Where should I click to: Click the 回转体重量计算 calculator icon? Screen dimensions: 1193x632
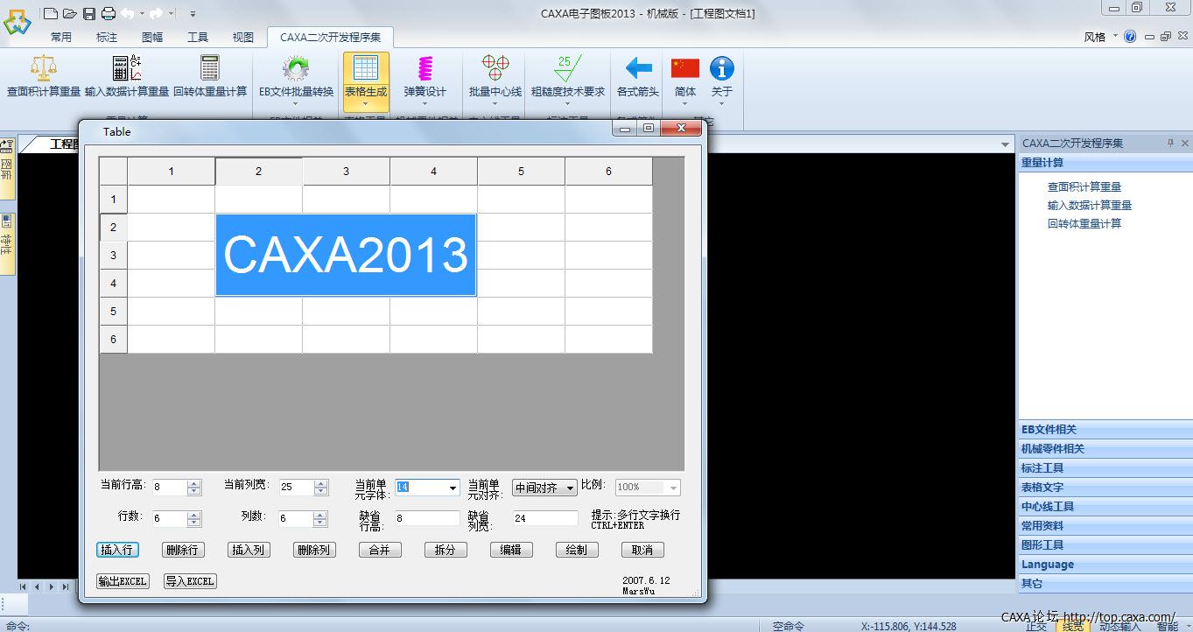[210, 69]
